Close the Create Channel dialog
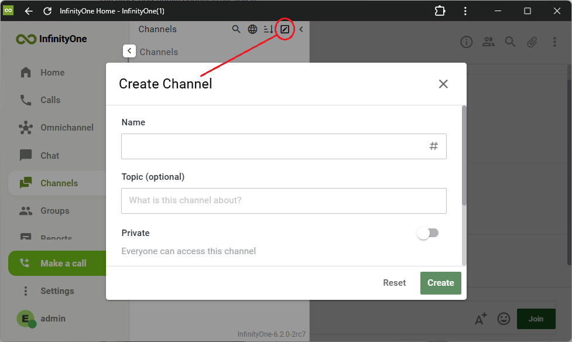This screenshot has height=342, width=572. tap(443, 84)
